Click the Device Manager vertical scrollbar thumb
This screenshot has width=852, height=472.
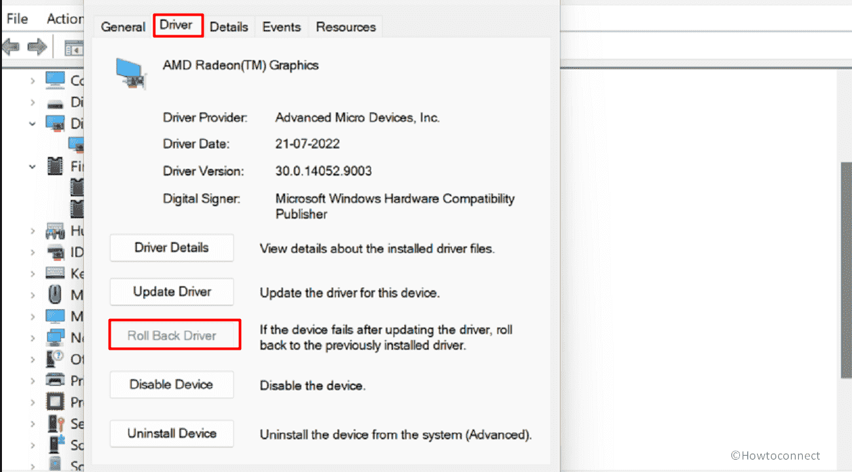coord(845,270)
